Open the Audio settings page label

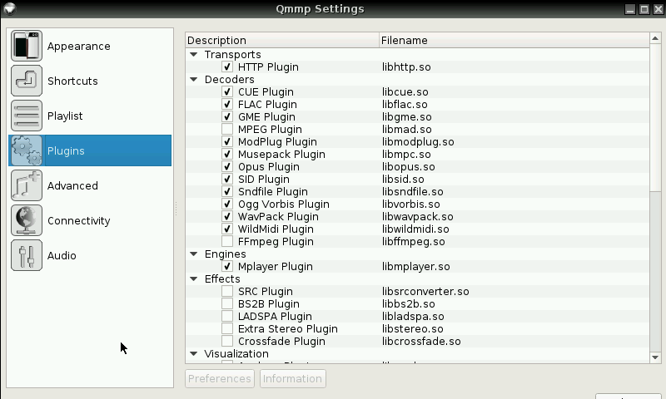pos(62,256)
